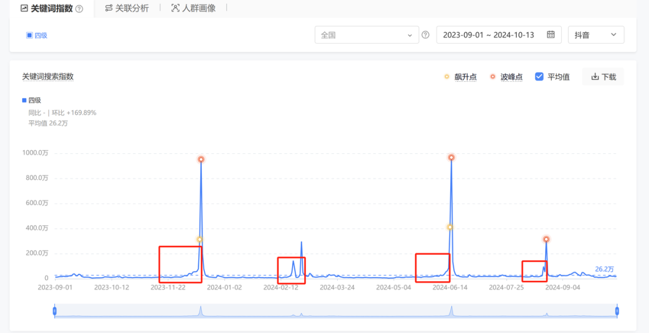Click the 人群画像 tab icon

click(175, 8)
